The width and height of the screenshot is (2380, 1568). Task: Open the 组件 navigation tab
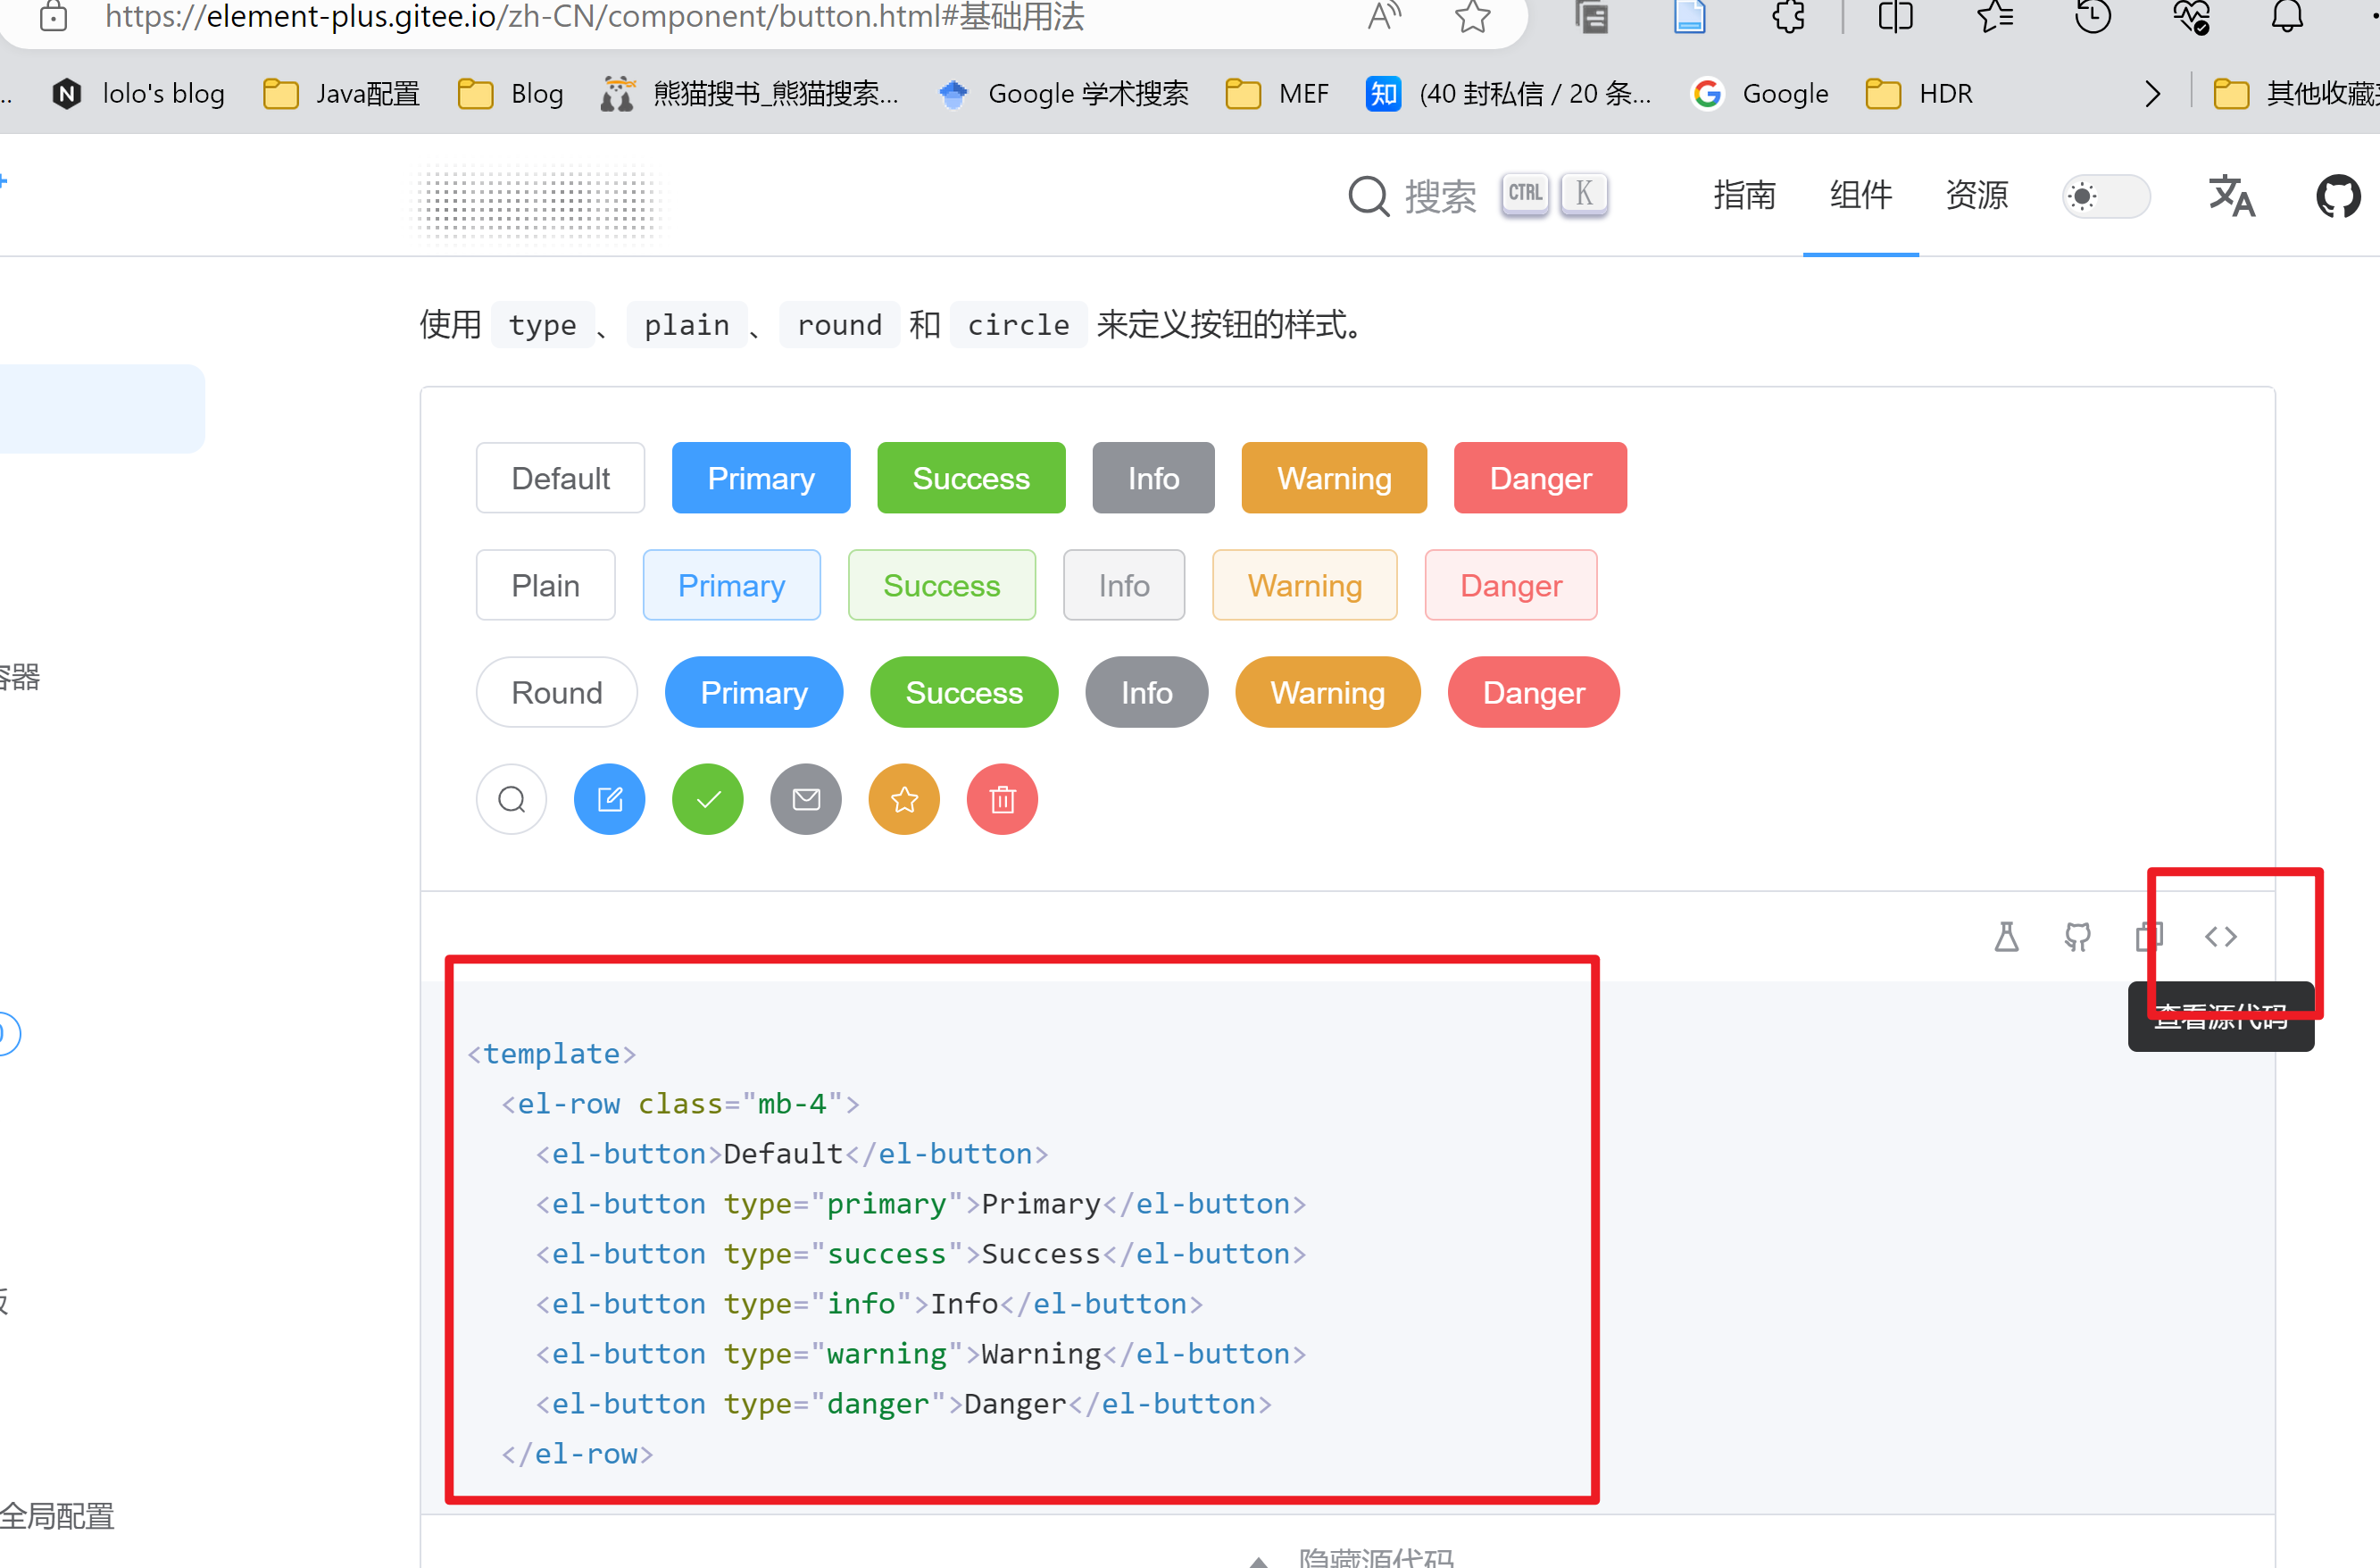(x=1860, y=194)
